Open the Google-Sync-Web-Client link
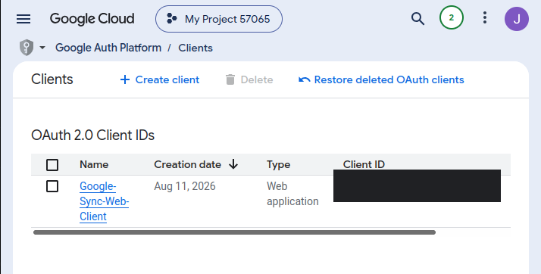Screen dimensions: 541x274 pyautogui.click(x=104, y=201)
